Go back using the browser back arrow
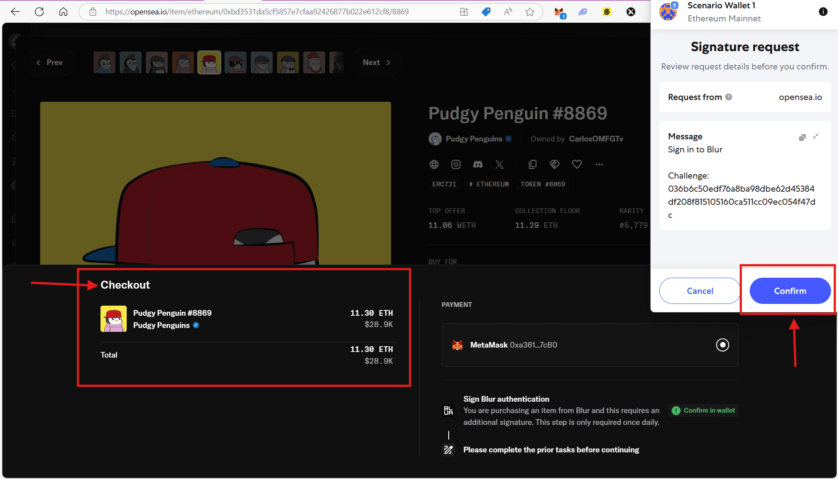This screenshot has height=479, width=838. (x=15, y=12)
